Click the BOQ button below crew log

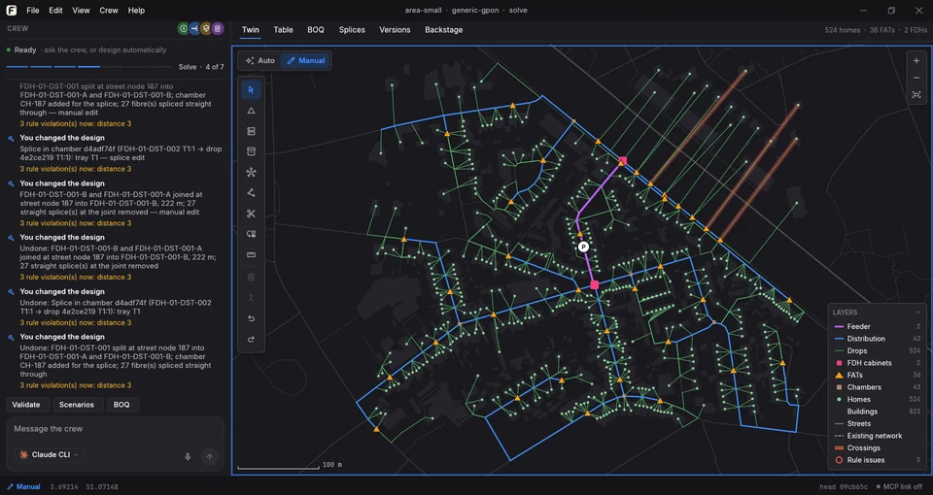pyautogui.click(x=121, y=405)
